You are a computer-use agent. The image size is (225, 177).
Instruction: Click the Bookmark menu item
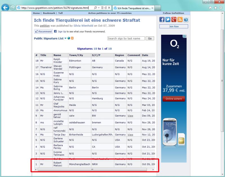point(49,13)
